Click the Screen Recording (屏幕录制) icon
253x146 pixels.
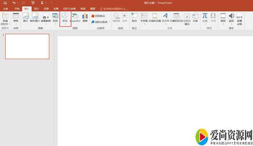click(240, 18)
